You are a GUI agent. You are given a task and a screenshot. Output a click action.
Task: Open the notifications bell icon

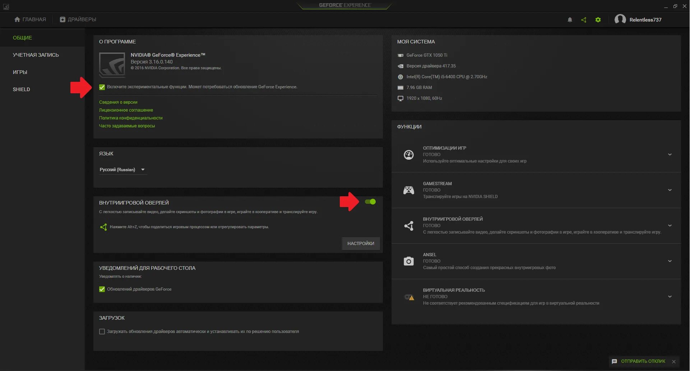click(570, 20)
